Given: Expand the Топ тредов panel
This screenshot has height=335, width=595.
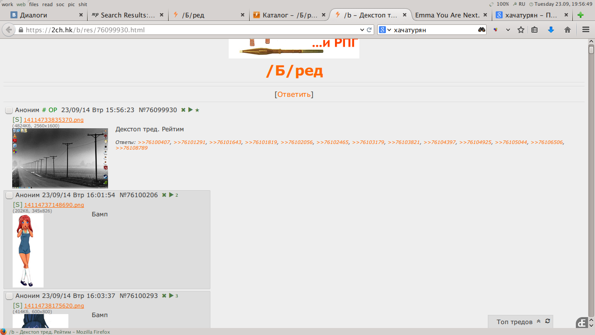Looking at the screenshot, I should click(538, 321).
